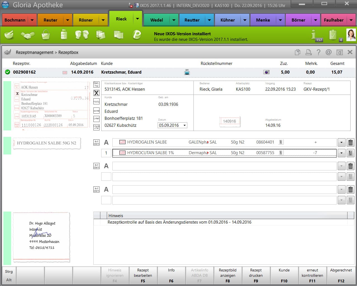Delete the HYDROGALEN SALBE line via trash
Image resolution: width=357 pixels, height=286 pixels.
350,142
